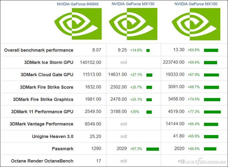Select the 3DMark Ice Storm GPU label

49,63
